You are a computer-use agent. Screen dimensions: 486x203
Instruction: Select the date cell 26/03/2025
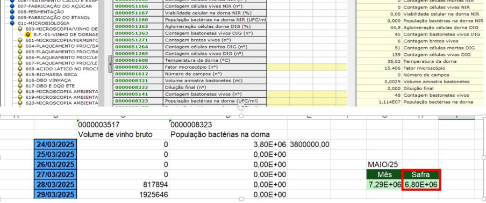pyautogui.click(x=55, y=164)
